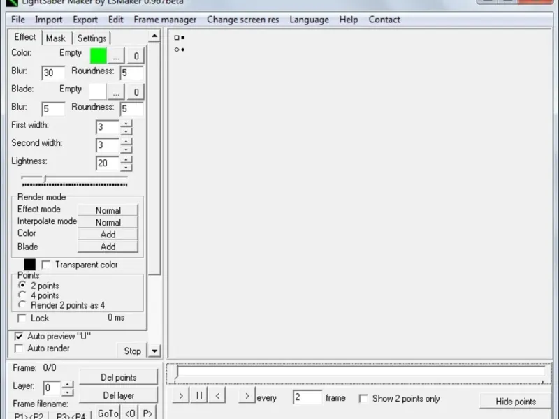Click the hollow square point marker in canvas

(x=177, y=38)
